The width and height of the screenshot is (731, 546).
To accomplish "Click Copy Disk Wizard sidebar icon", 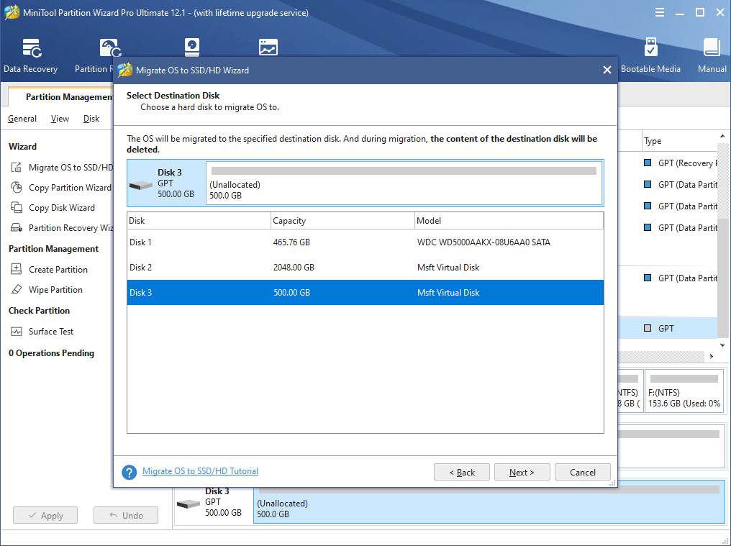I will [x=17, y=207].
